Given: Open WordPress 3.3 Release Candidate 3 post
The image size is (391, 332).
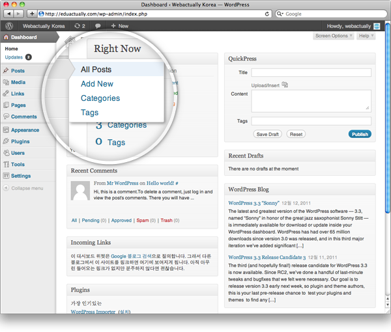Looking at the screenshot, I should pos(267,257).
